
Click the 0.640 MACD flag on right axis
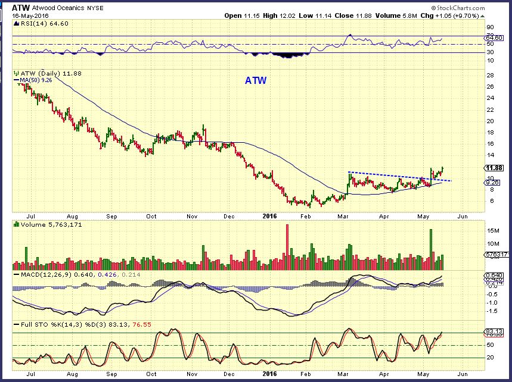493,275
